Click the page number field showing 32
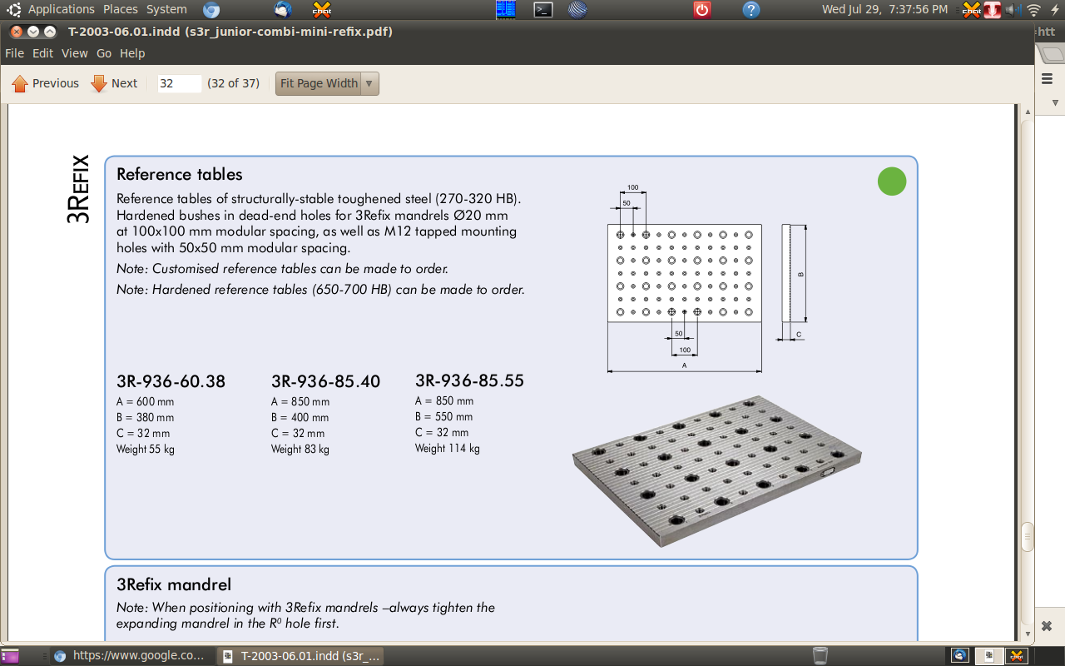 (180, 83)
